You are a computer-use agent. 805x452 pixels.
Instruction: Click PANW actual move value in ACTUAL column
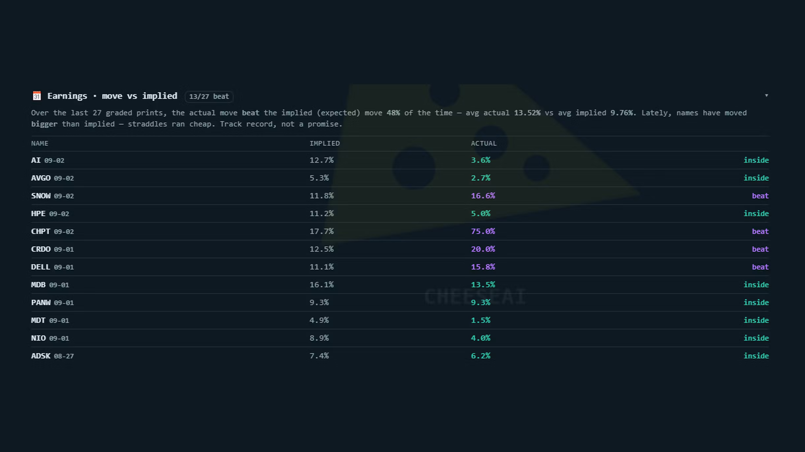point(480,303)
